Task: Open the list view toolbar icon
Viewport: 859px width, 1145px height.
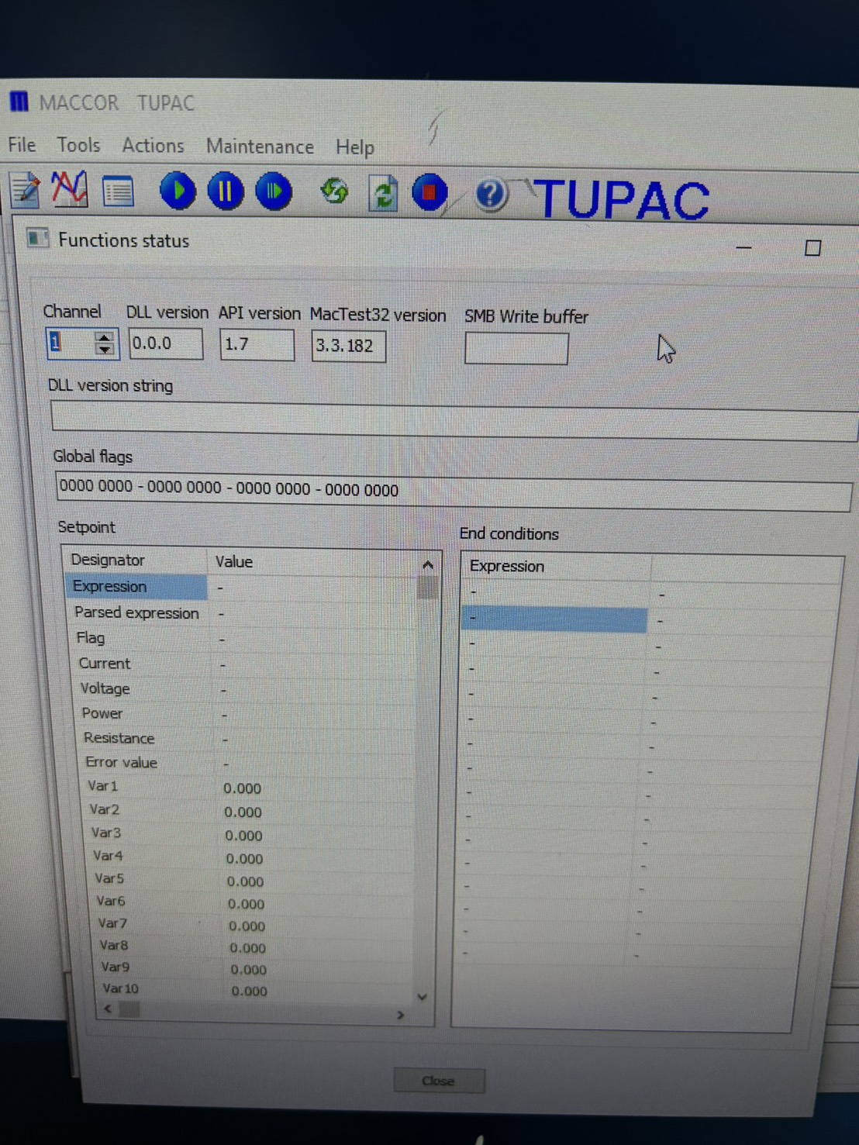Action: pyautogui.click(x=118, y=191)
